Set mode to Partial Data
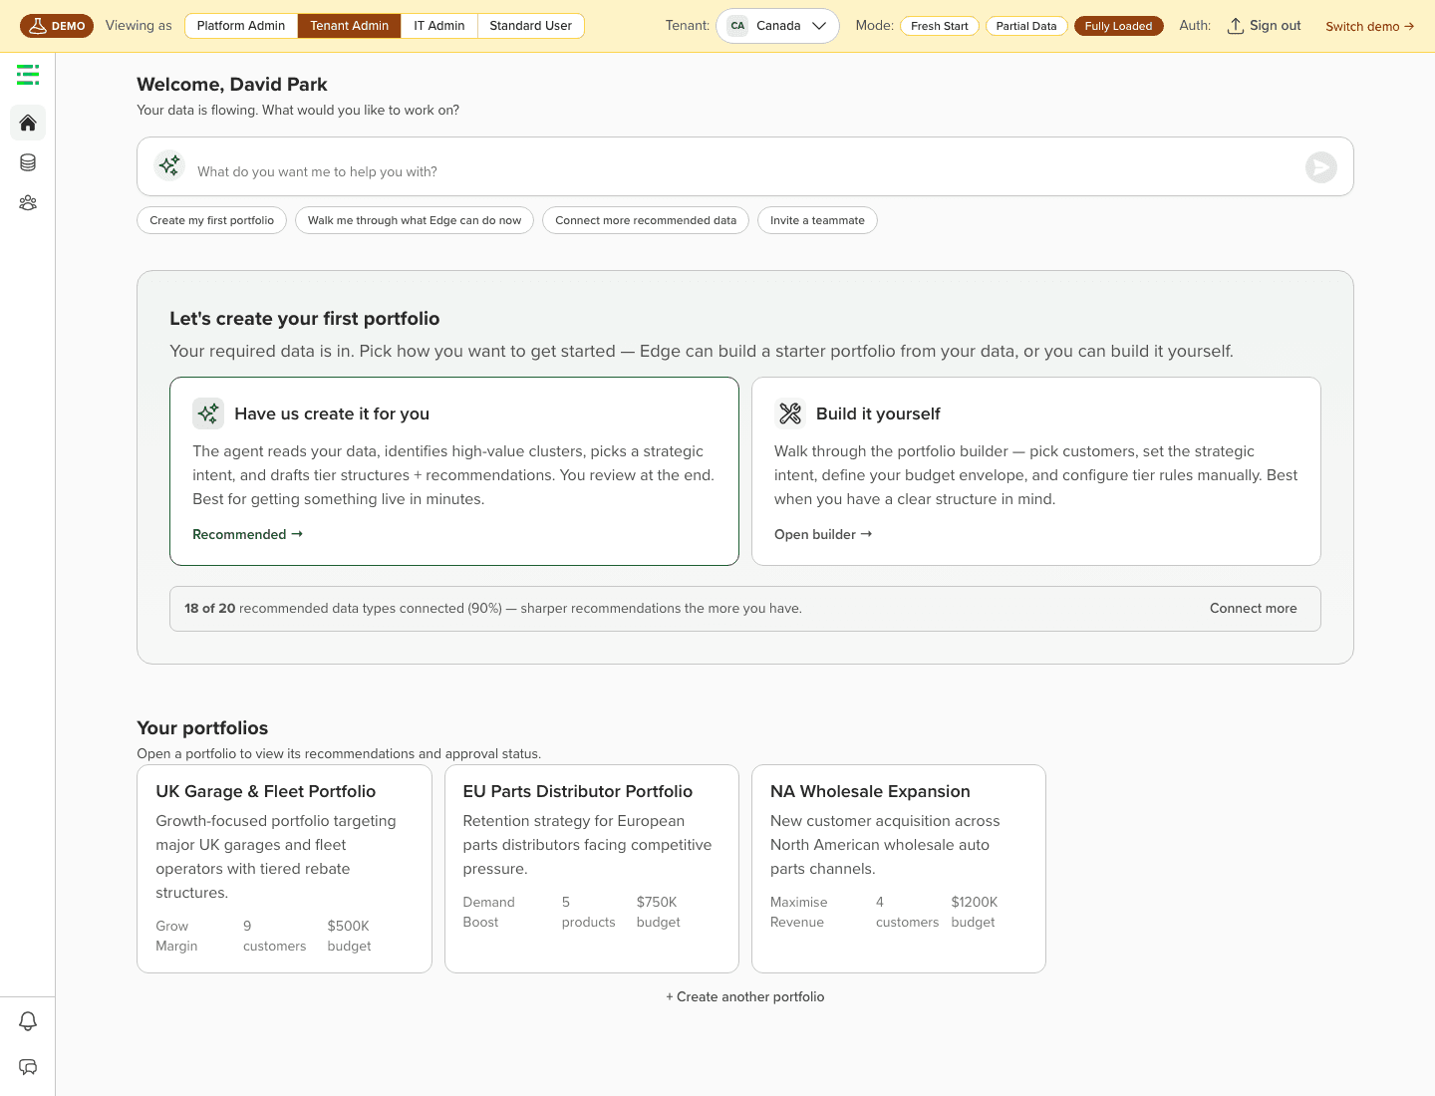The height and width of the screenshot is (1096, 1435). tap(1026, 26)
